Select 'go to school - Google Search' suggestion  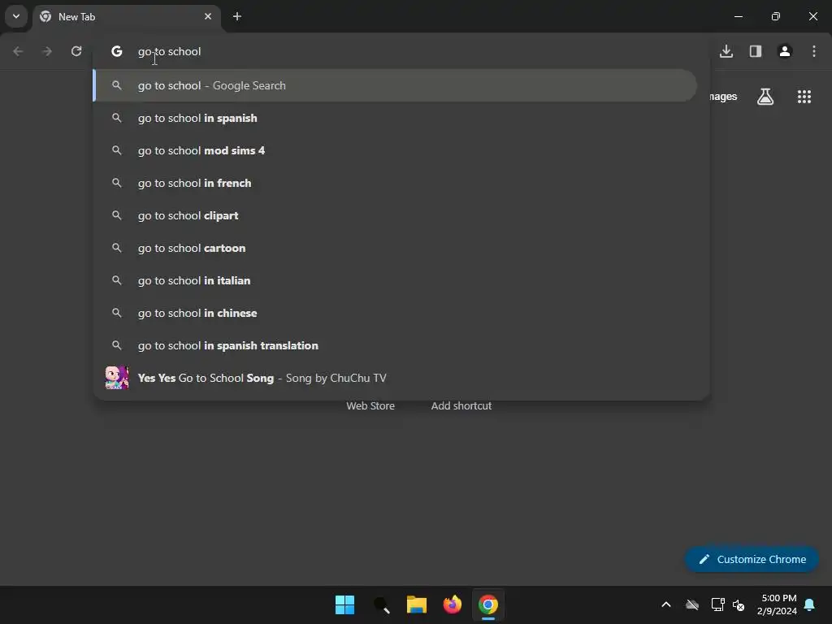[x=396, y=85]
